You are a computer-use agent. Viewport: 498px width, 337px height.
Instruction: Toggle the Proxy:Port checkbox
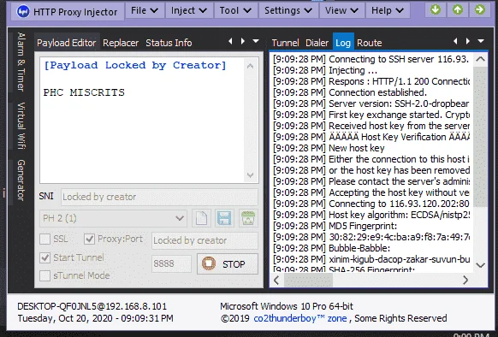(89, 239)
